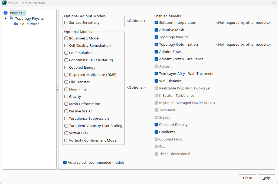Viewport: 278px width, 184px height.
Task: Collapse the Topology Physics tree node
Action: click(x=6, y=18)
